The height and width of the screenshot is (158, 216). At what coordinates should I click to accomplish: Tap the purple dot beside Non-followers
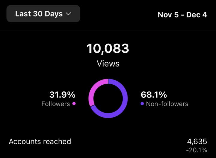click(142, 104)
